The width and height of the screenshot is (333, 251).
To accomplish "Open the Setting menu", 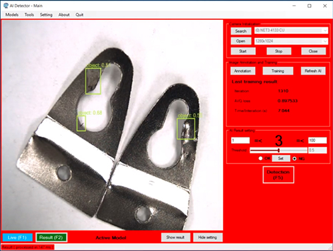I will click(46, 15).
